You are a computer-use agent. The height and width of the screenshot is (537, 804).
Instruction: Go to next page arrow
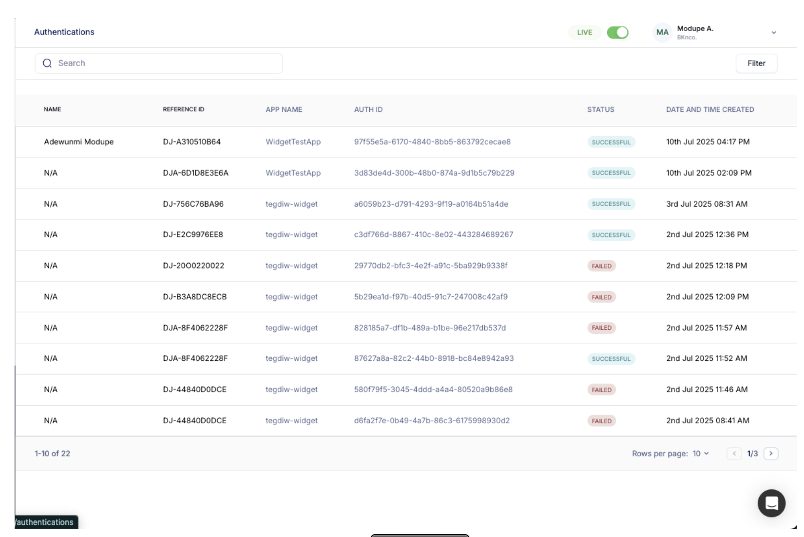click(771, 453)
